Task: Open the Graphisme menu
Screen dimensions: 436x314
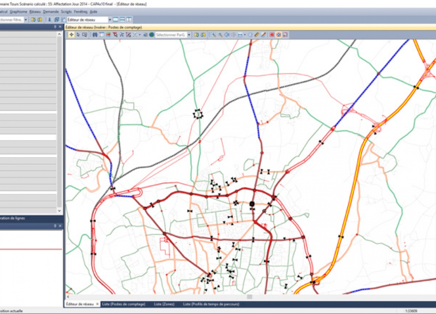Action: click(18, 12)
